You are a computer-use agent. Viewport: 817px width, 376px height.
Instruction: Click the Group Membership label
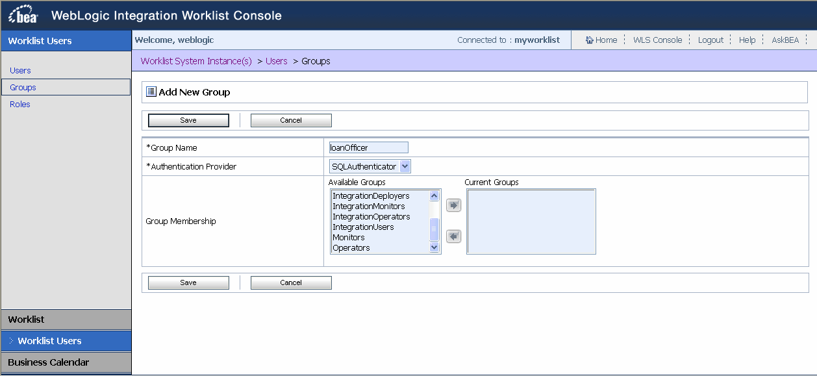pyautogui.click(x=181, y=221)
